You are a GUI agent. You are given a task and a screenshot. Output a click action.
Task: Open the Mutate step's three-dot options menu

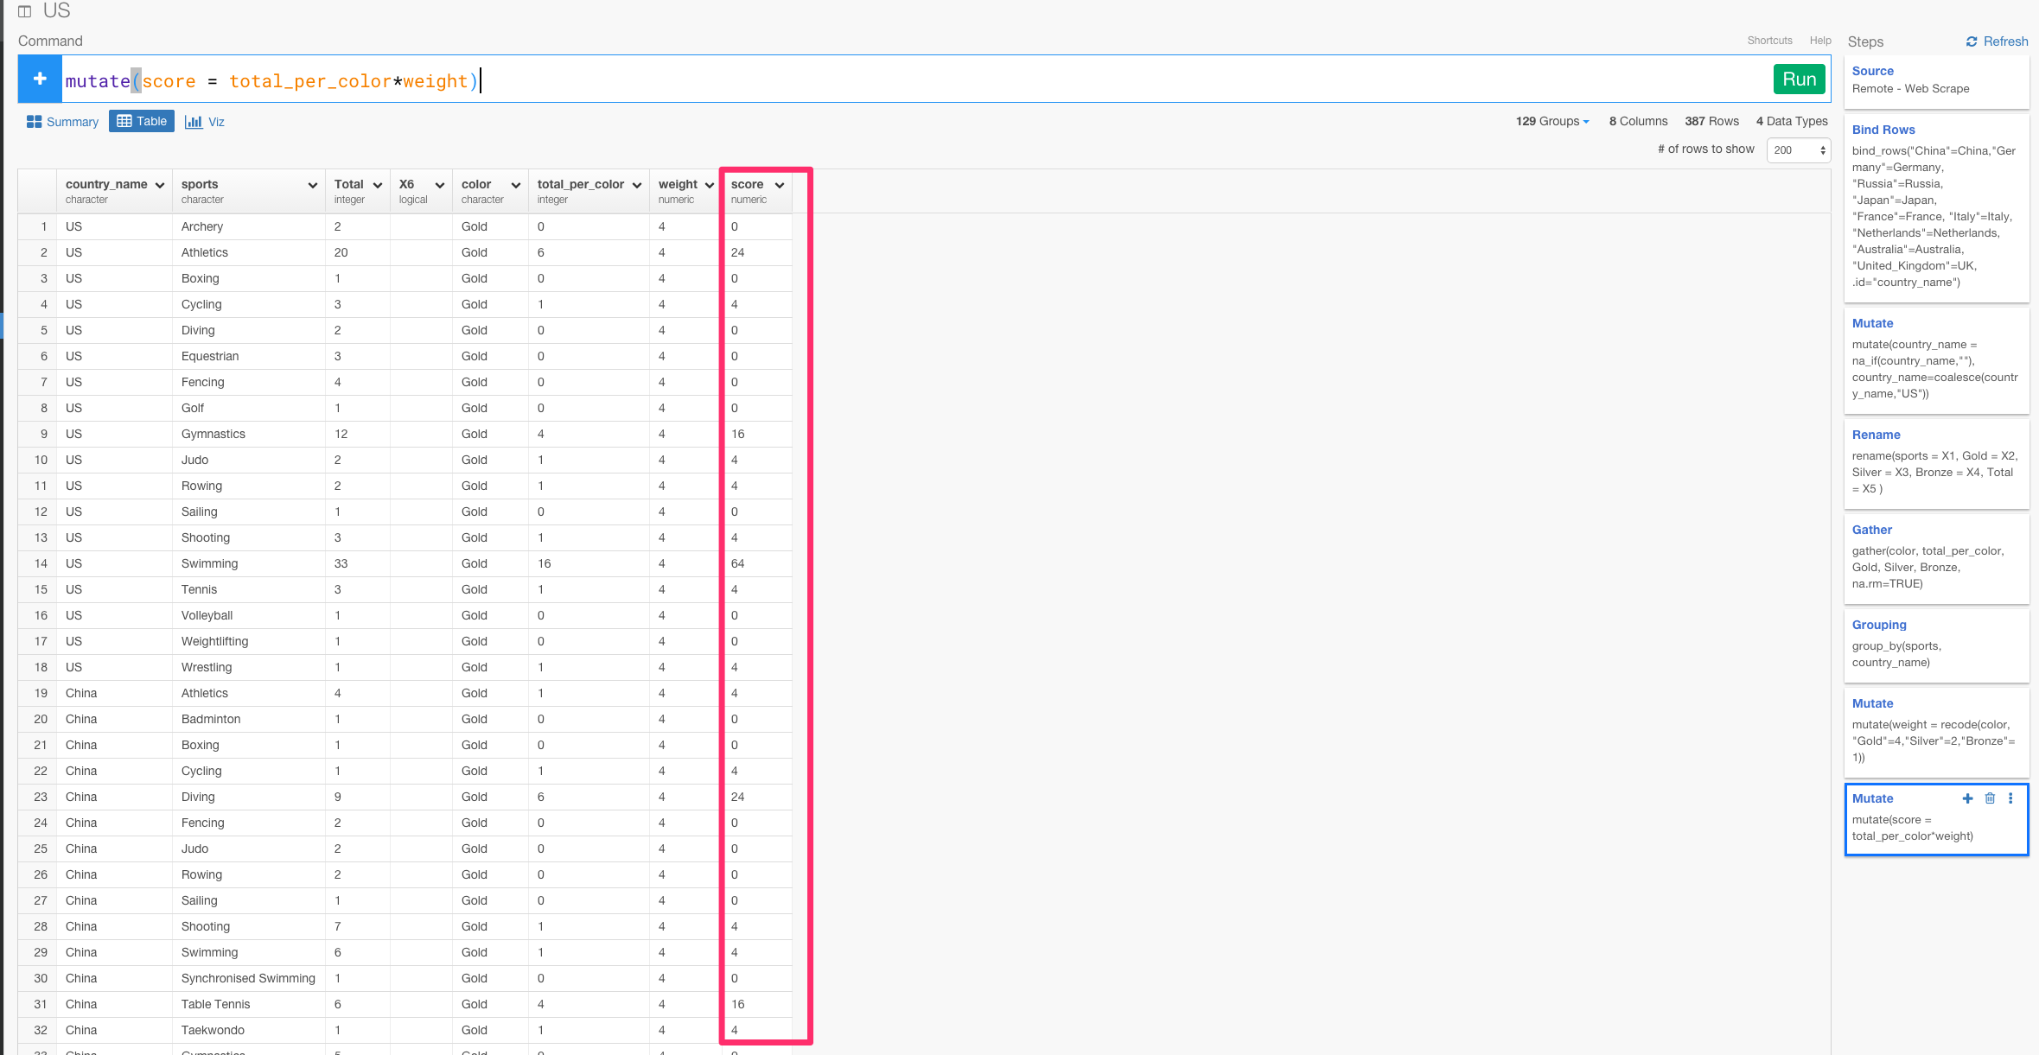click(x=2010, y=798)
